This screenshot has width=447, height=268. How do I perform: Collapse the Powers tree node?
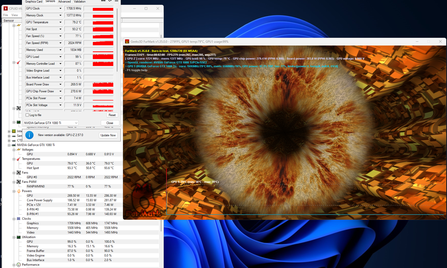(x=14, y=191)
